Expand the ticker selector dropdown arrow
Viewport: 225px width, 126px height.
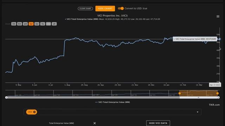point(198,112)
